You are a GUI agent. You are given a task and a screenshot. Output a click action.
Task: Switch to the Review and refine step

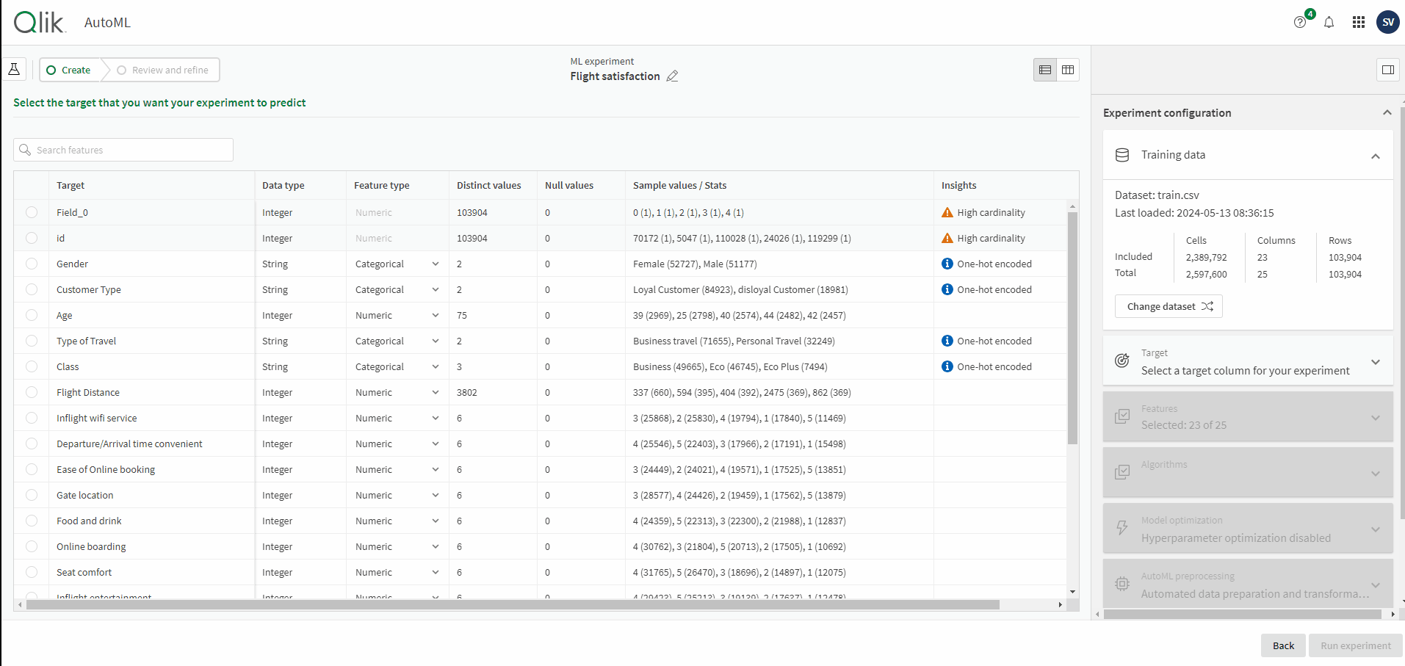click(x=163, y=70)
